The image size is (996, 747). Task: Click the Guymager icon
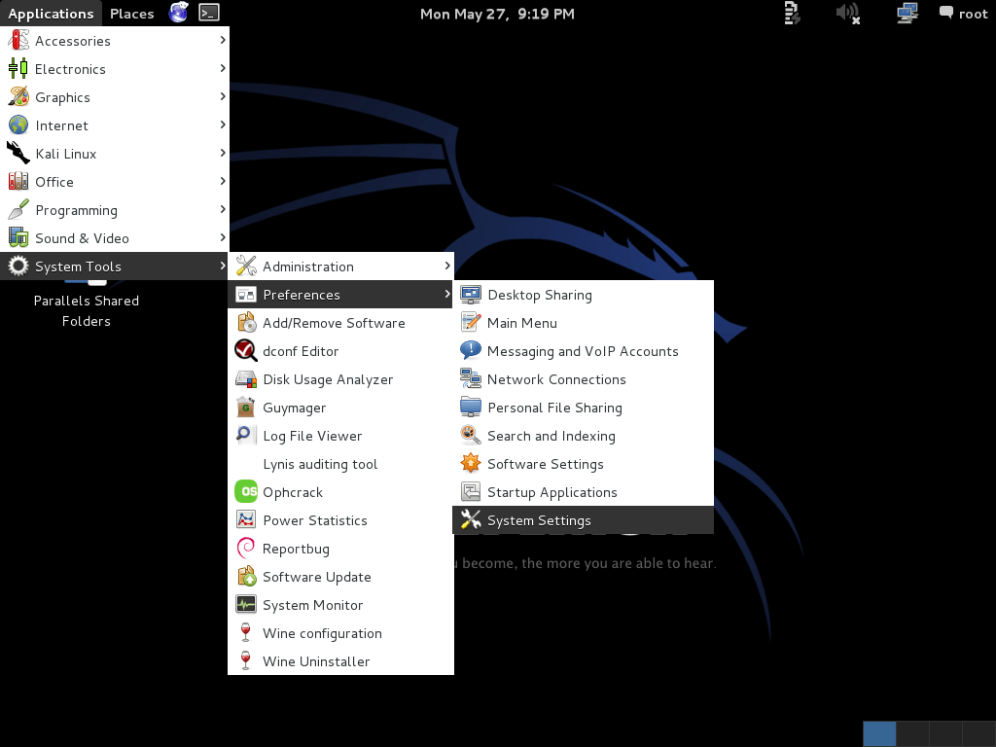[246, 408]
